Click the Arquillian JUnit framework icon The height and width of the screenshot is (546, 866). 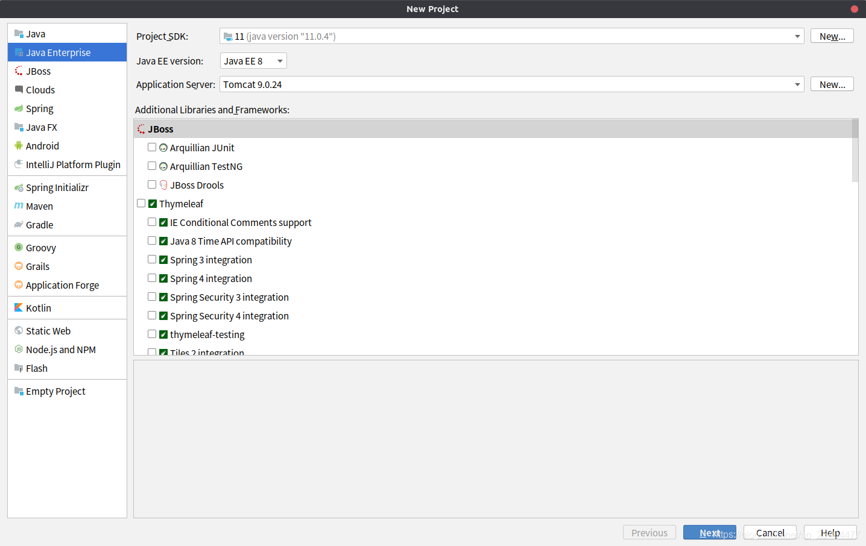pyautogui.click(x=163, y=148)
